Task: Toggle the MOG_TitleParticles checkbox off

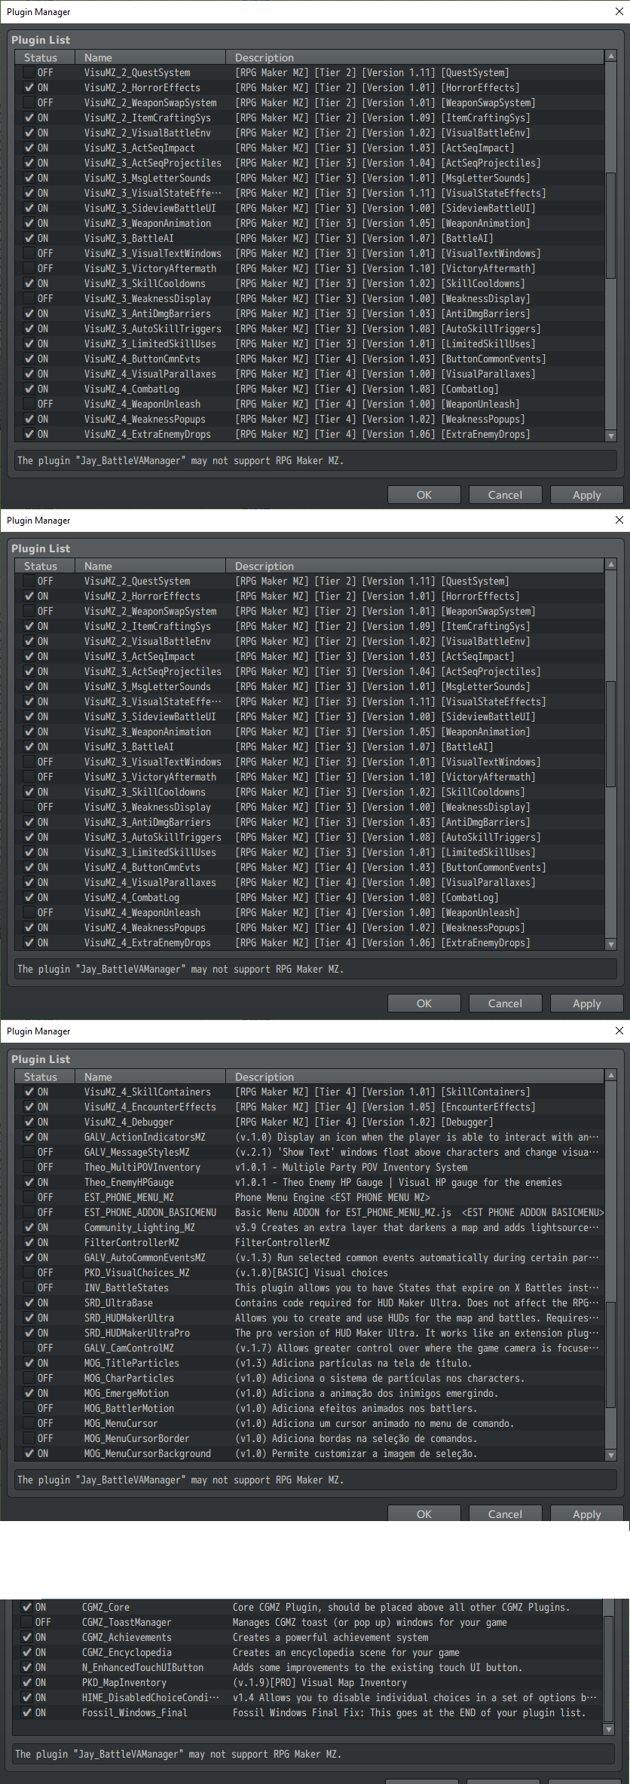Action: (29, 1363)
